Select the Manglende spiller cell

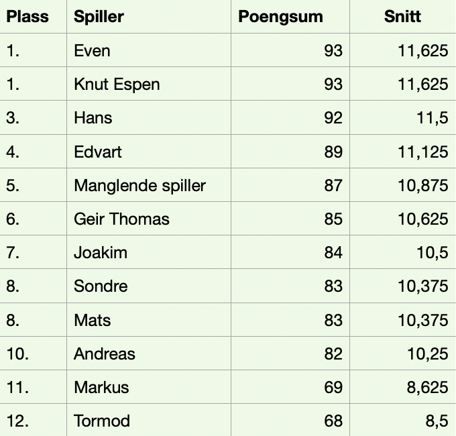(x=139, y=185)
